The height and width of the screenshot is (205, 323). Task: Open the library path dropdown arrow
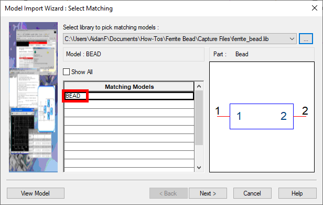pos(292,39)
